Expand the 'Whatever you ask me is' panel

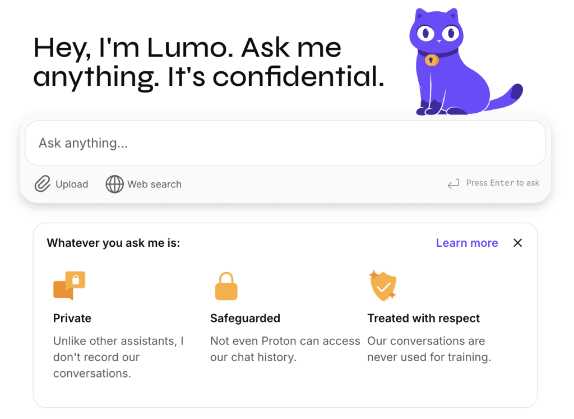114,243
